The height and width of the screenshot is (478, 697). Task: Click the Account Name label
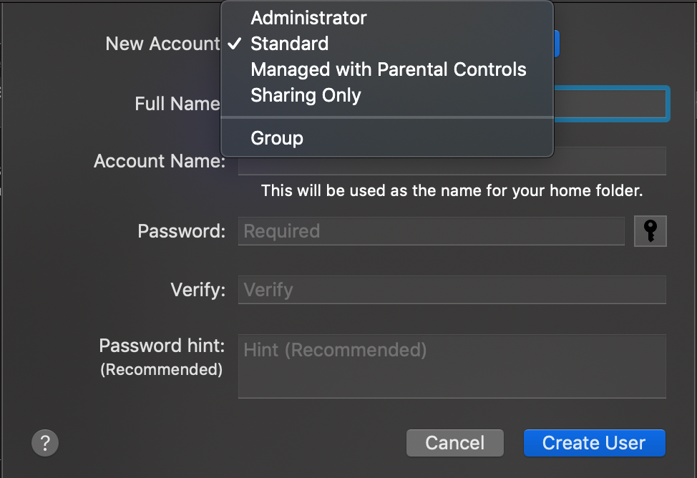(160, 161)
